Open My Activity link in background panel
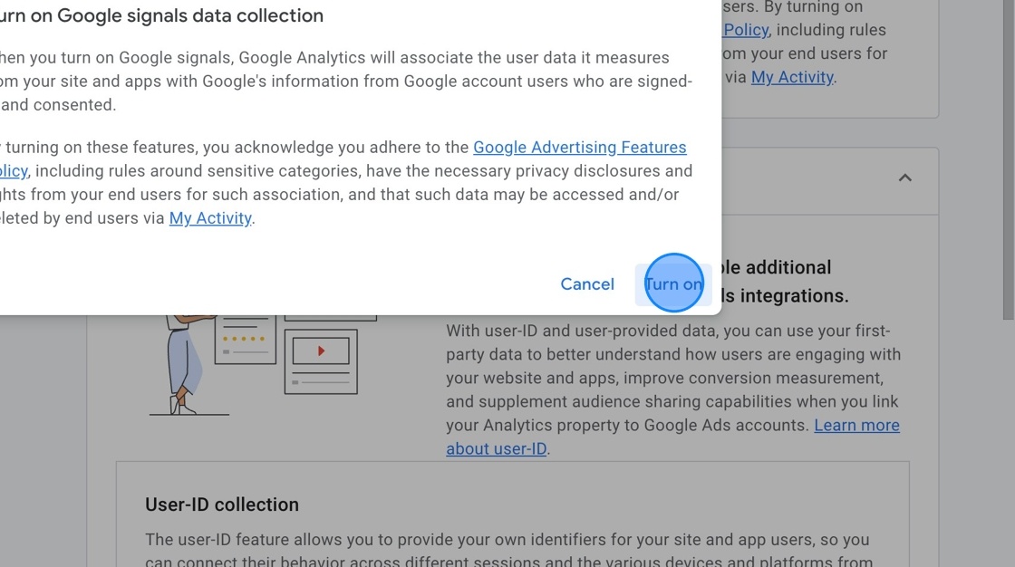The height and width of the screenshot is (567, 1015). (792, 77)
